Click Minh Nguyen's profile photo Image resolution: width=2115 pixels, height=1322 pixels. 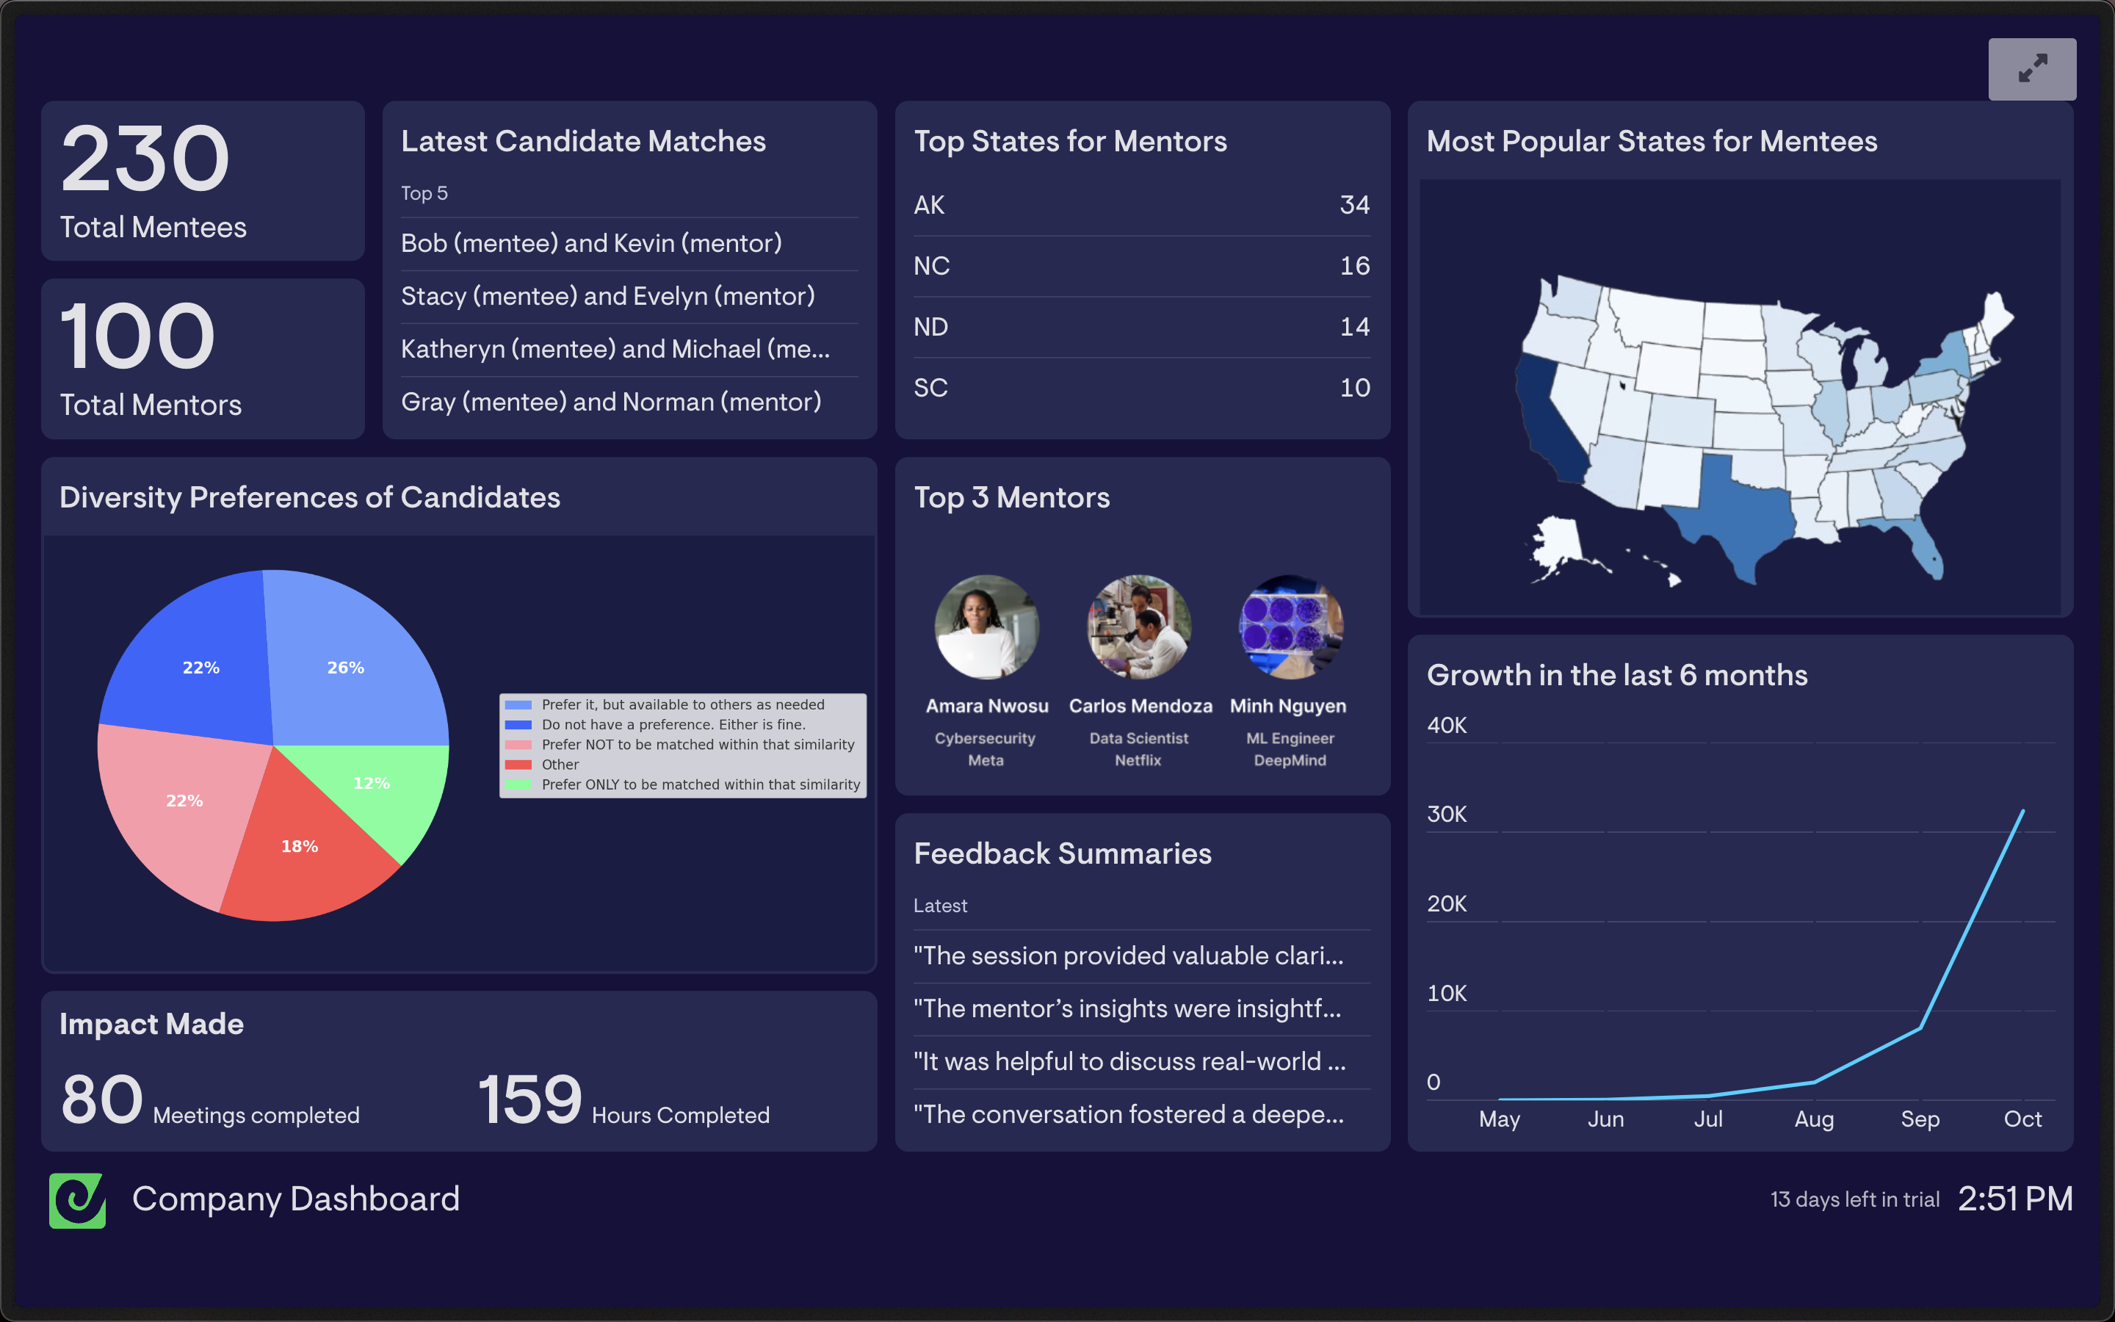click(x=1290, y=627)
